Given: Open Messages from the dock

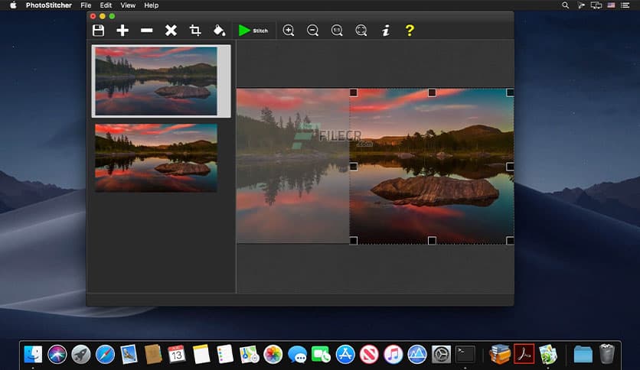Looking at the screenshot, I should point(297,354).
